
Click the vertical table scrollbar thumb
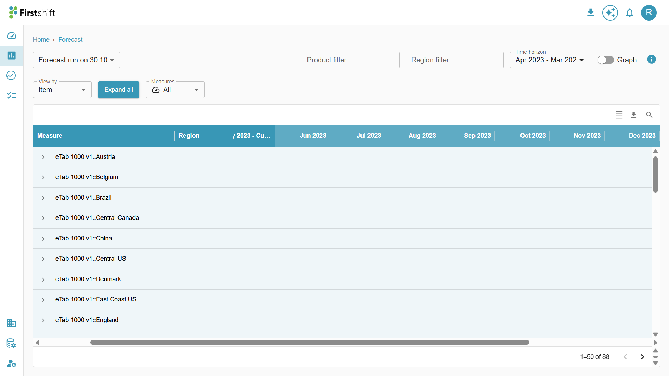tap(655, 174)
